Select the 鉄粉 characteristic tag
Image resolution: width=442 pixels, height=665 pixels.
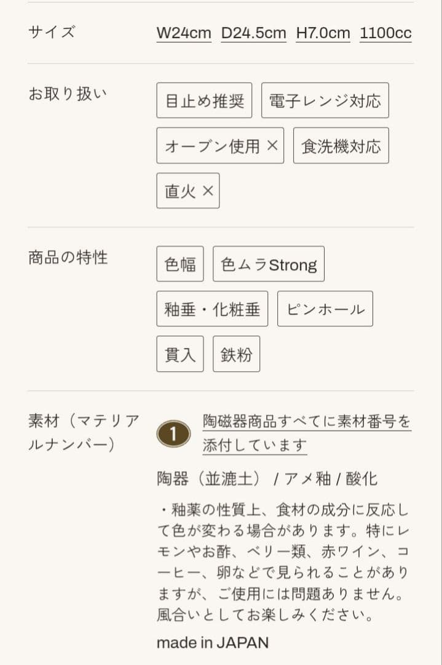236,353
